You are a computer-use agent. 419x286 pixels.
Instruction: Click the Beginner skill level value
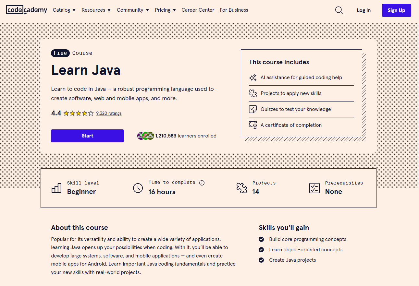(x=81, y=192)
